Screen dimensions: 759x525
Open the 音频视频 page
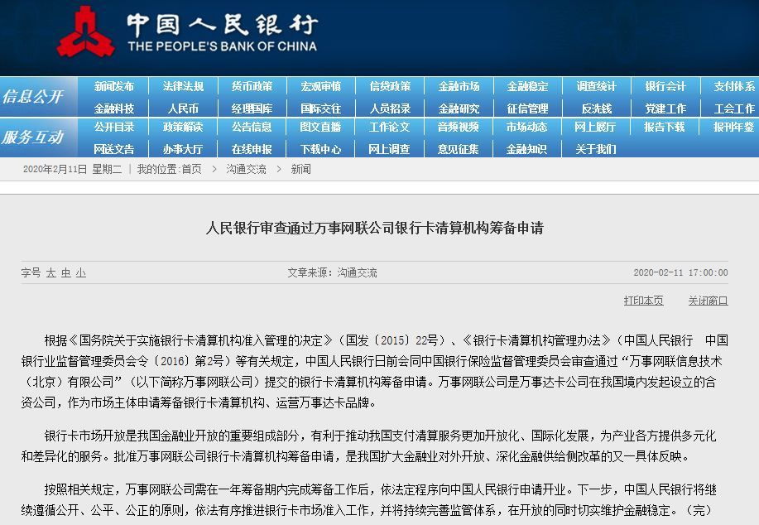click(x=459, y=128)
